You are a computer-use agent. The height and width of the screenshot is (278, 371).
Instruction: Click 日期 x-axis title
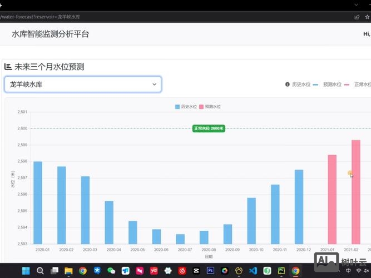(x=209, y=256)
